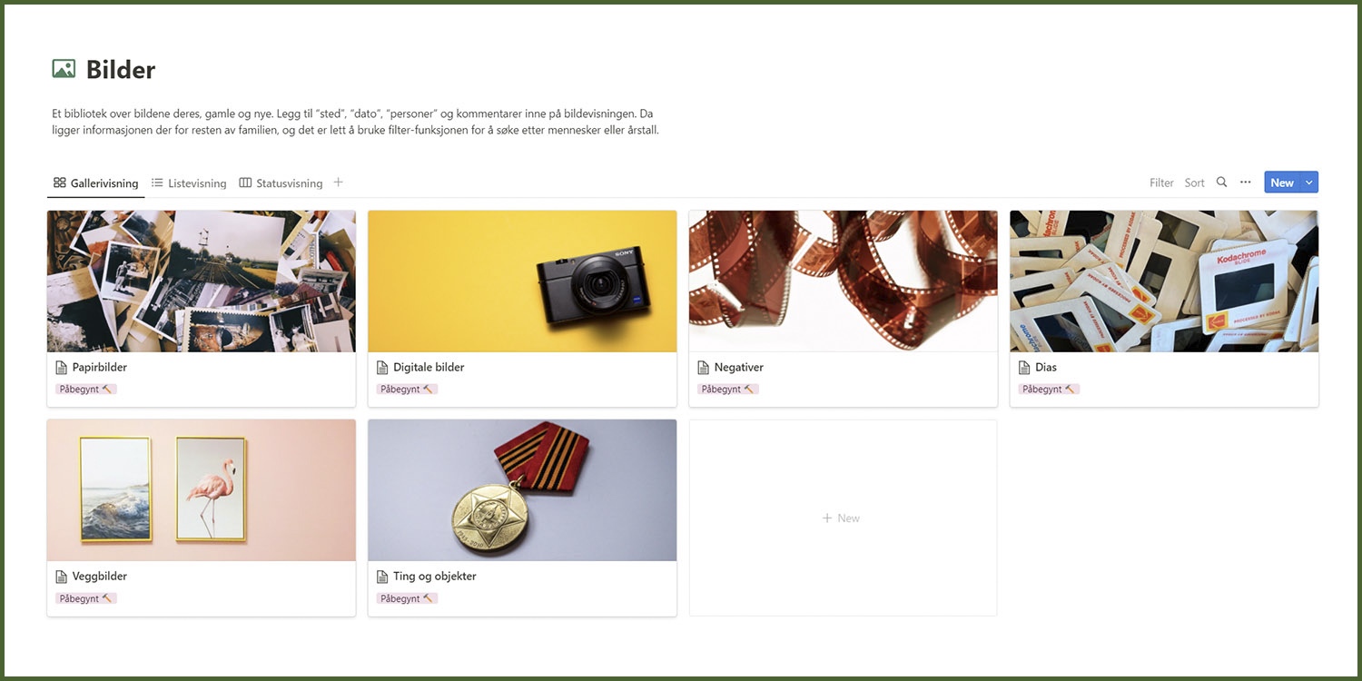Screen dimensions: 1362x681
Task: Click the Bilder page picture icon
Action: 64,69
